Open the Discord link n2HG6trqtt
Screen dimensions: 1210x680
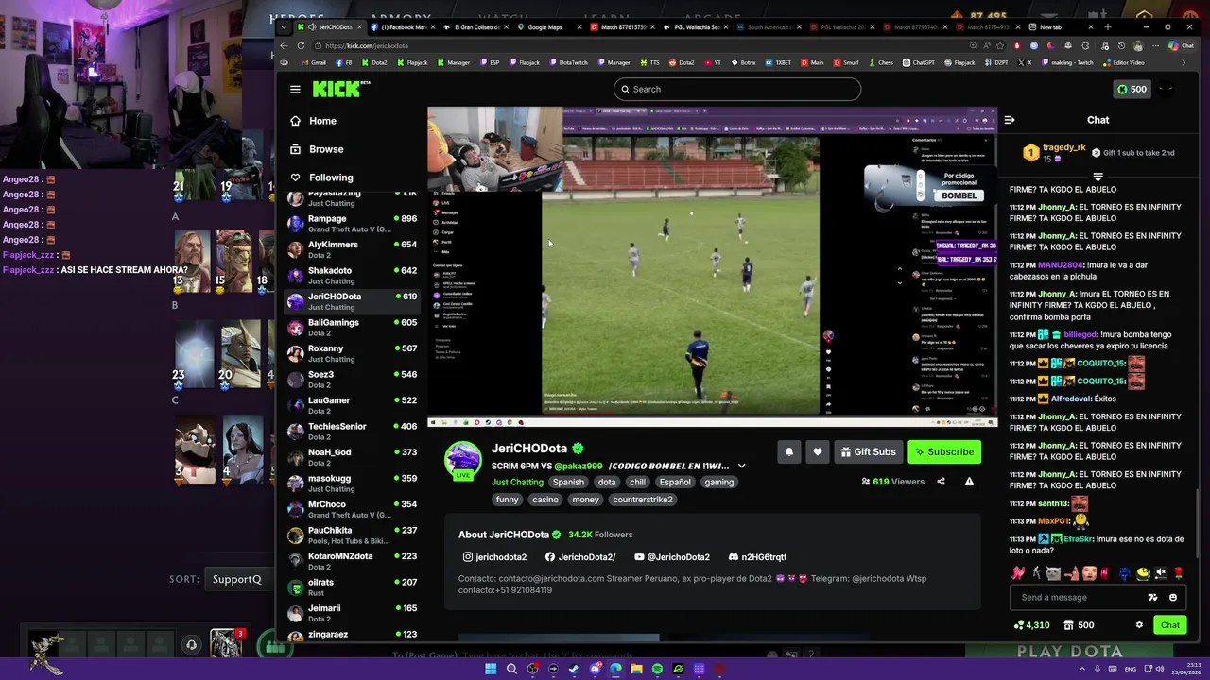pyautogui.click(x=757, y=557)
